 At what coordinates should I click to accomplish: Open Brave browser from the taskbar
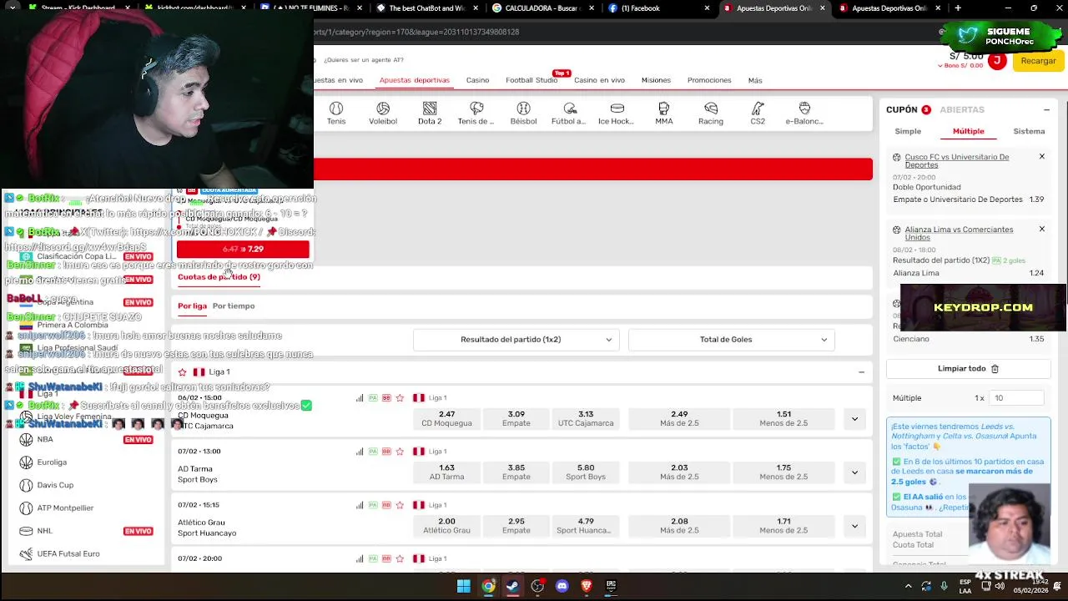pyautogui.click(x=586, y=586)
